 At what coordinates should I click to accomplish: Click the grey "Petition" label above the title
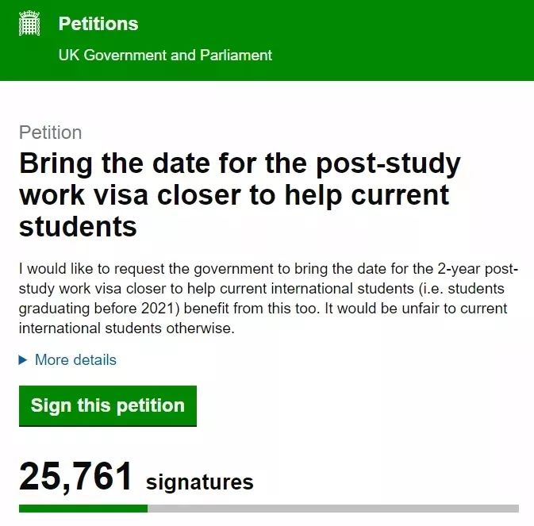pos(50,132)
